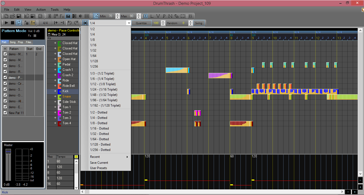Select the boxed plus draw tool
The image size is (364, 195).
[145, 16]
